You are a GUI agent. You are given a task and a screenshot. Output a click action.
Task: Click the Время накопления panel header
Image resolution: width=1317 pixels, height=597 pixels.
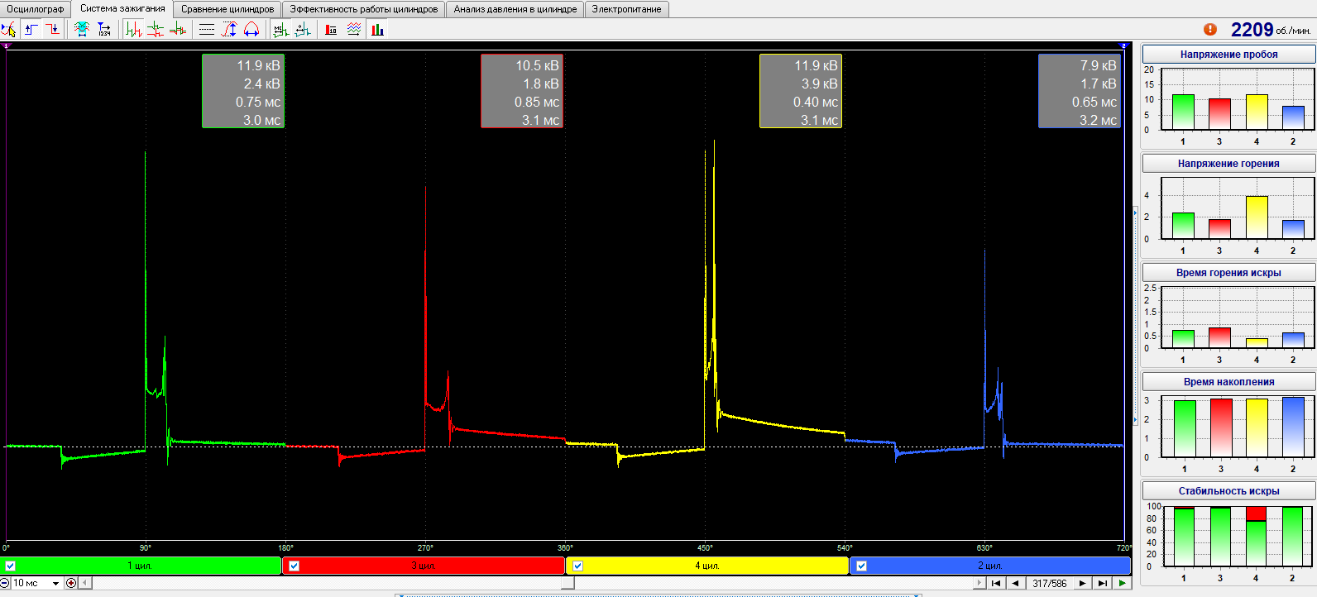coord(1228,382)
